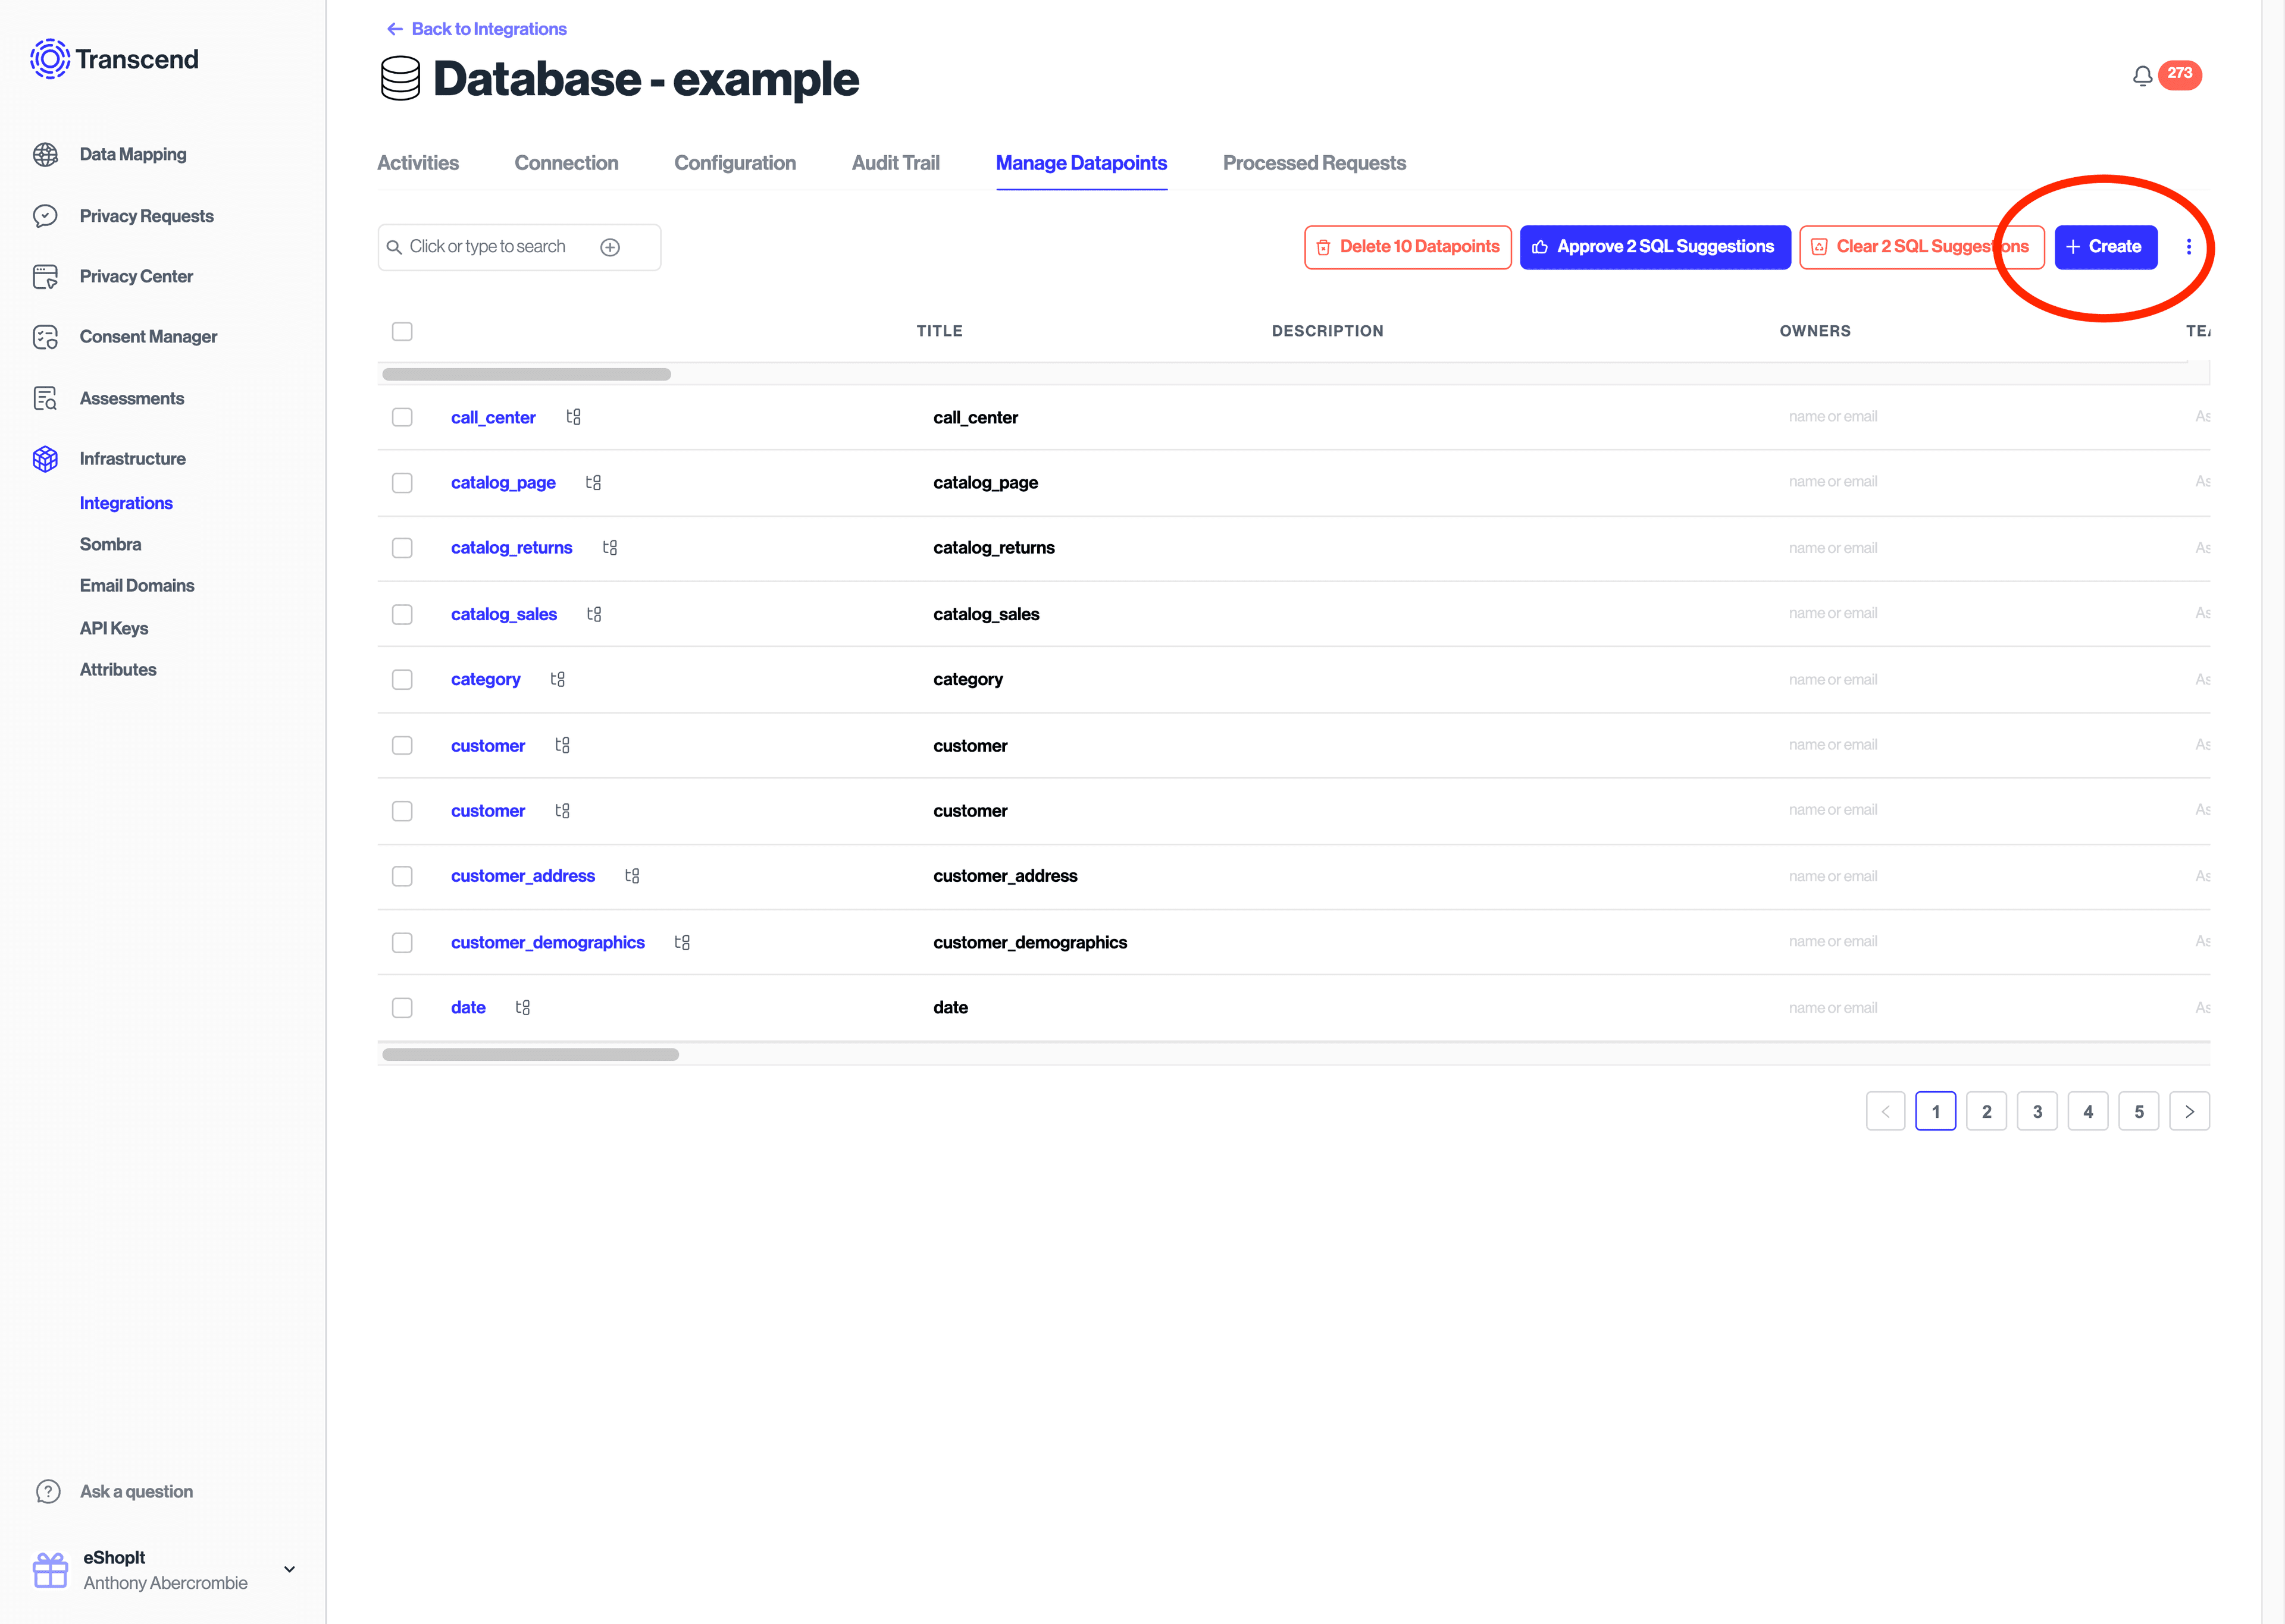Select all rows via the header checkbox
2285x1624 pixels.
403,331
